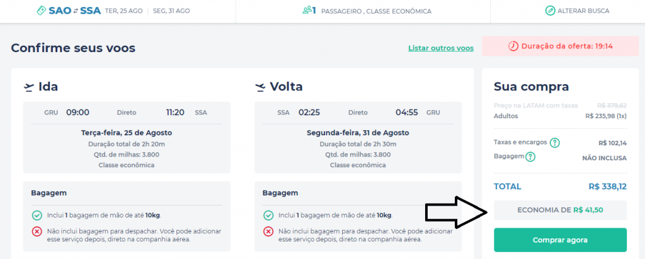Click Volta green checkmark for hand baggage
The image size is (645, 259).
[x=268, y=216]
